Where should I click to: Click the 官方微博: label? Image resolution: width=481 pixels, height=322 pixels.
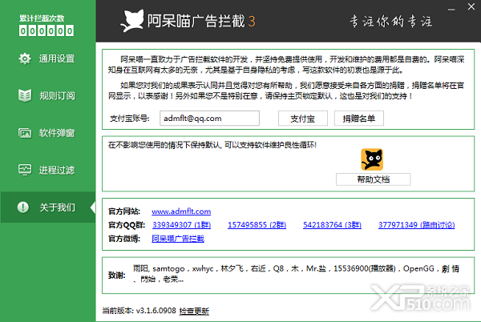pos(124,239)
